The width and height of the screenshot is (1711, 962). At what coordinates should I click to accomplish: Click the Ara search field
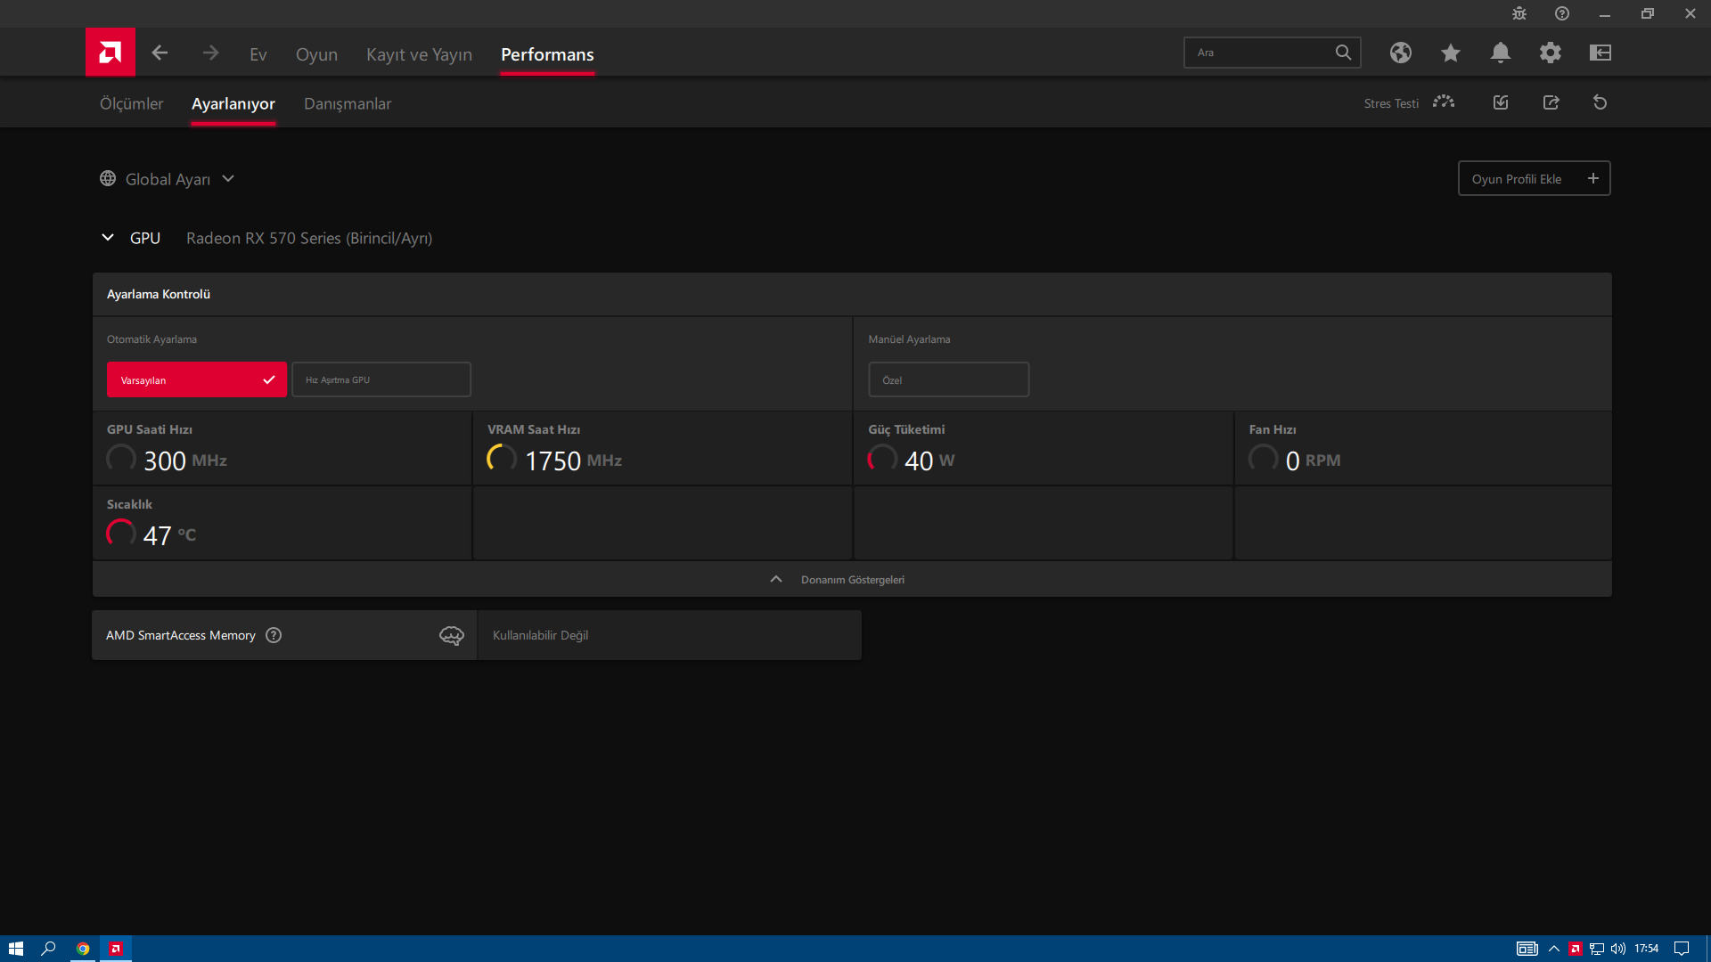(x=1261, y=53)
